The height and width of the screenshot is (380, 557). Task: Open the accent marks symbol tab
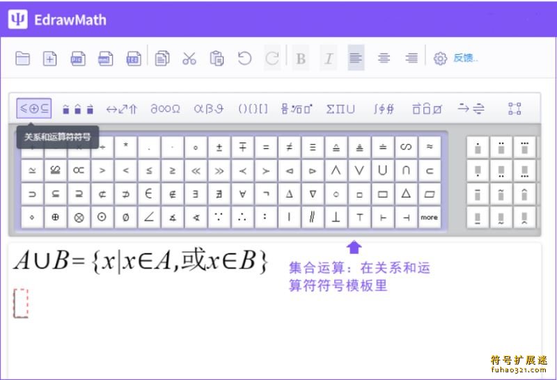pos(78,109)
